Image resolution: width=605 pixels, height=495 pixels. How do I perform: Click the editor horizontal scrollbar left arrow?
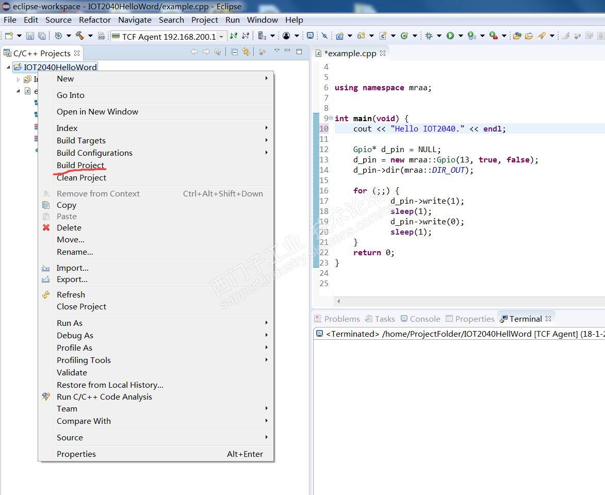(x=338, y=301)
